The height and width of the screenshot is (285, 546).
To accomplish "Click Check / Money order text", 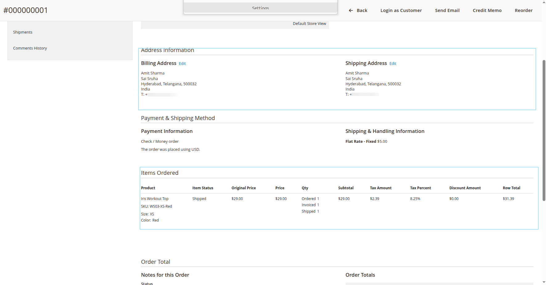I will 160,141.
